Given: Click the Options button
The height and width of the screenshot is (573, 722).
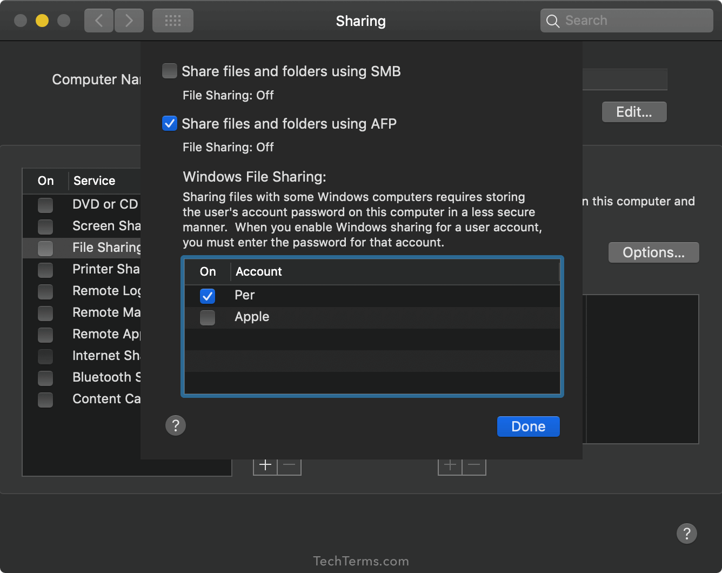Looking at the screenshot, I should [653, 252].
